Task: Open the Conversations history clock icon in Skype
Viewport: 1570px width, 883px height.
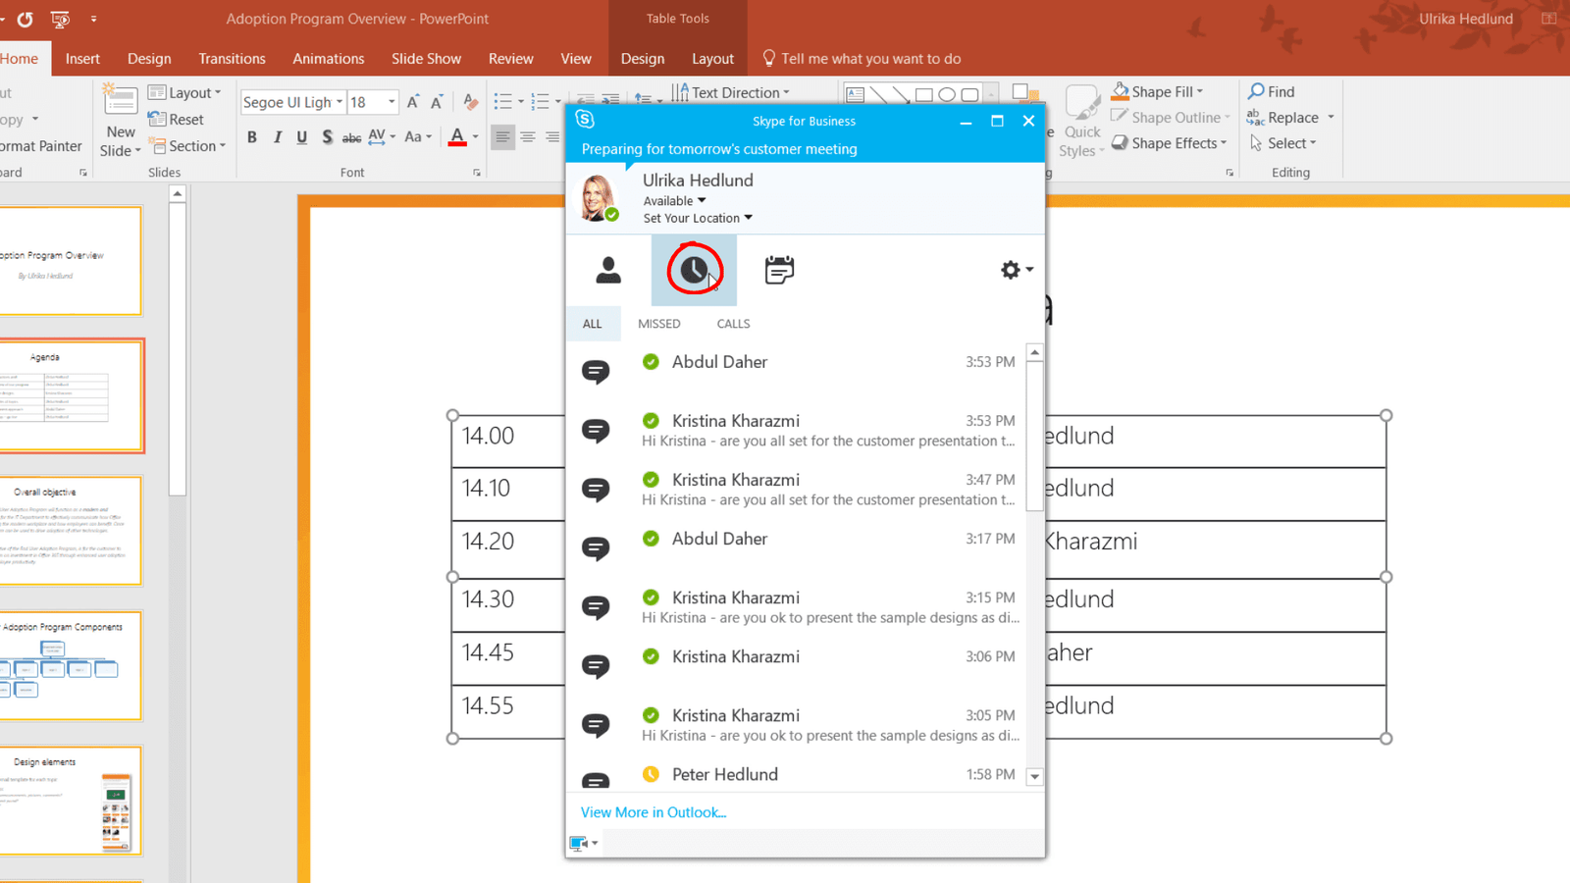Action: tap(694, 270)
